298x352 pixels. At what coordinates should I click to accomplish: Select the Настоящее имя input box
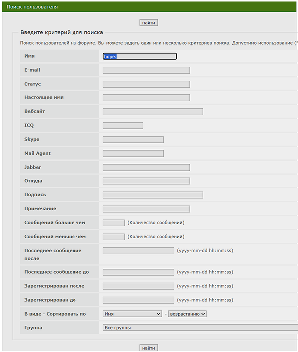coord(146,98)
